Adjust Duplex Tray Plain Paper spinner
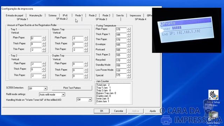This screenshot has height=126, width=224. (x=86, y=64)
